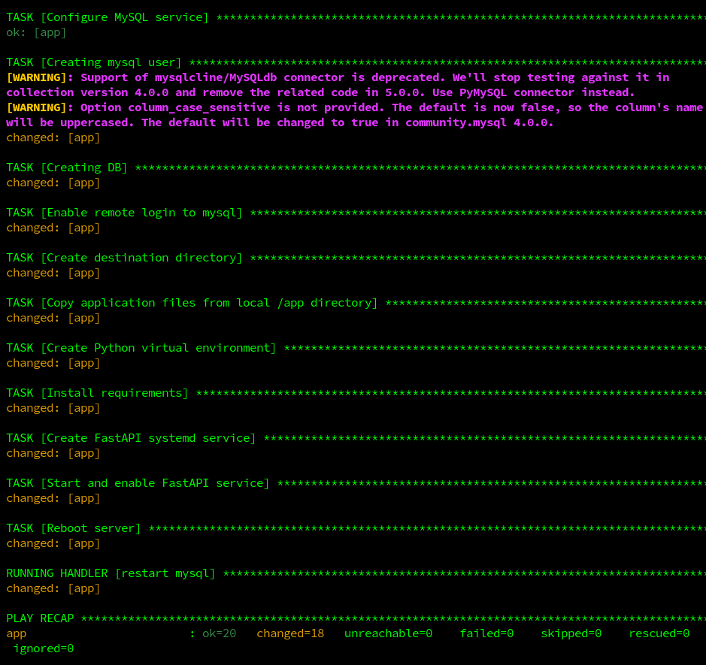Click the 'changed=18' recap value
This screenshot has width=706, height=665.
290,633
